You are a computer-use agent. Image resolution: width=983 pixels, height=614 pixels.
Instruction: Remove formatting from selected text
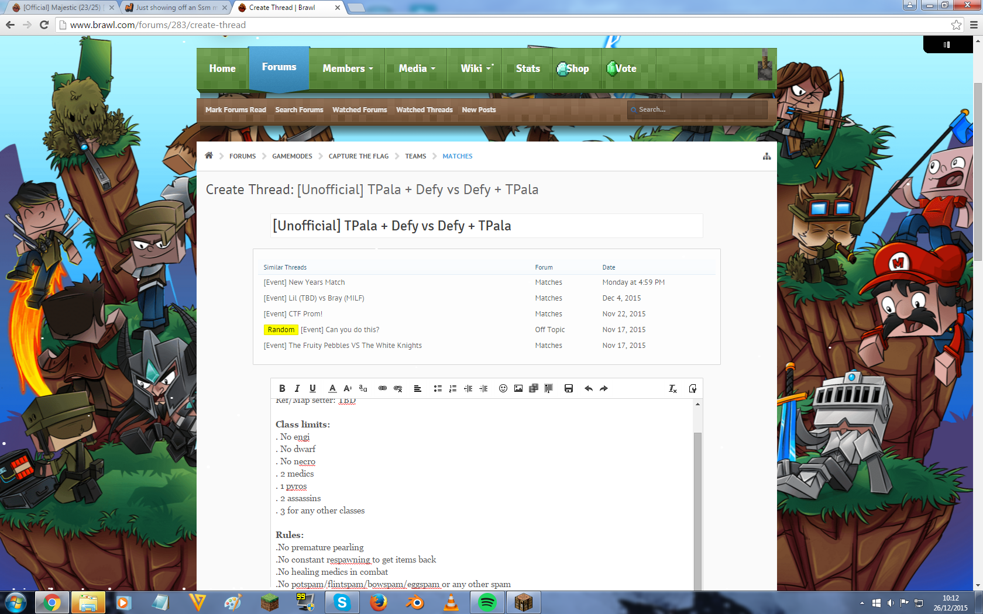click(673, 388)
